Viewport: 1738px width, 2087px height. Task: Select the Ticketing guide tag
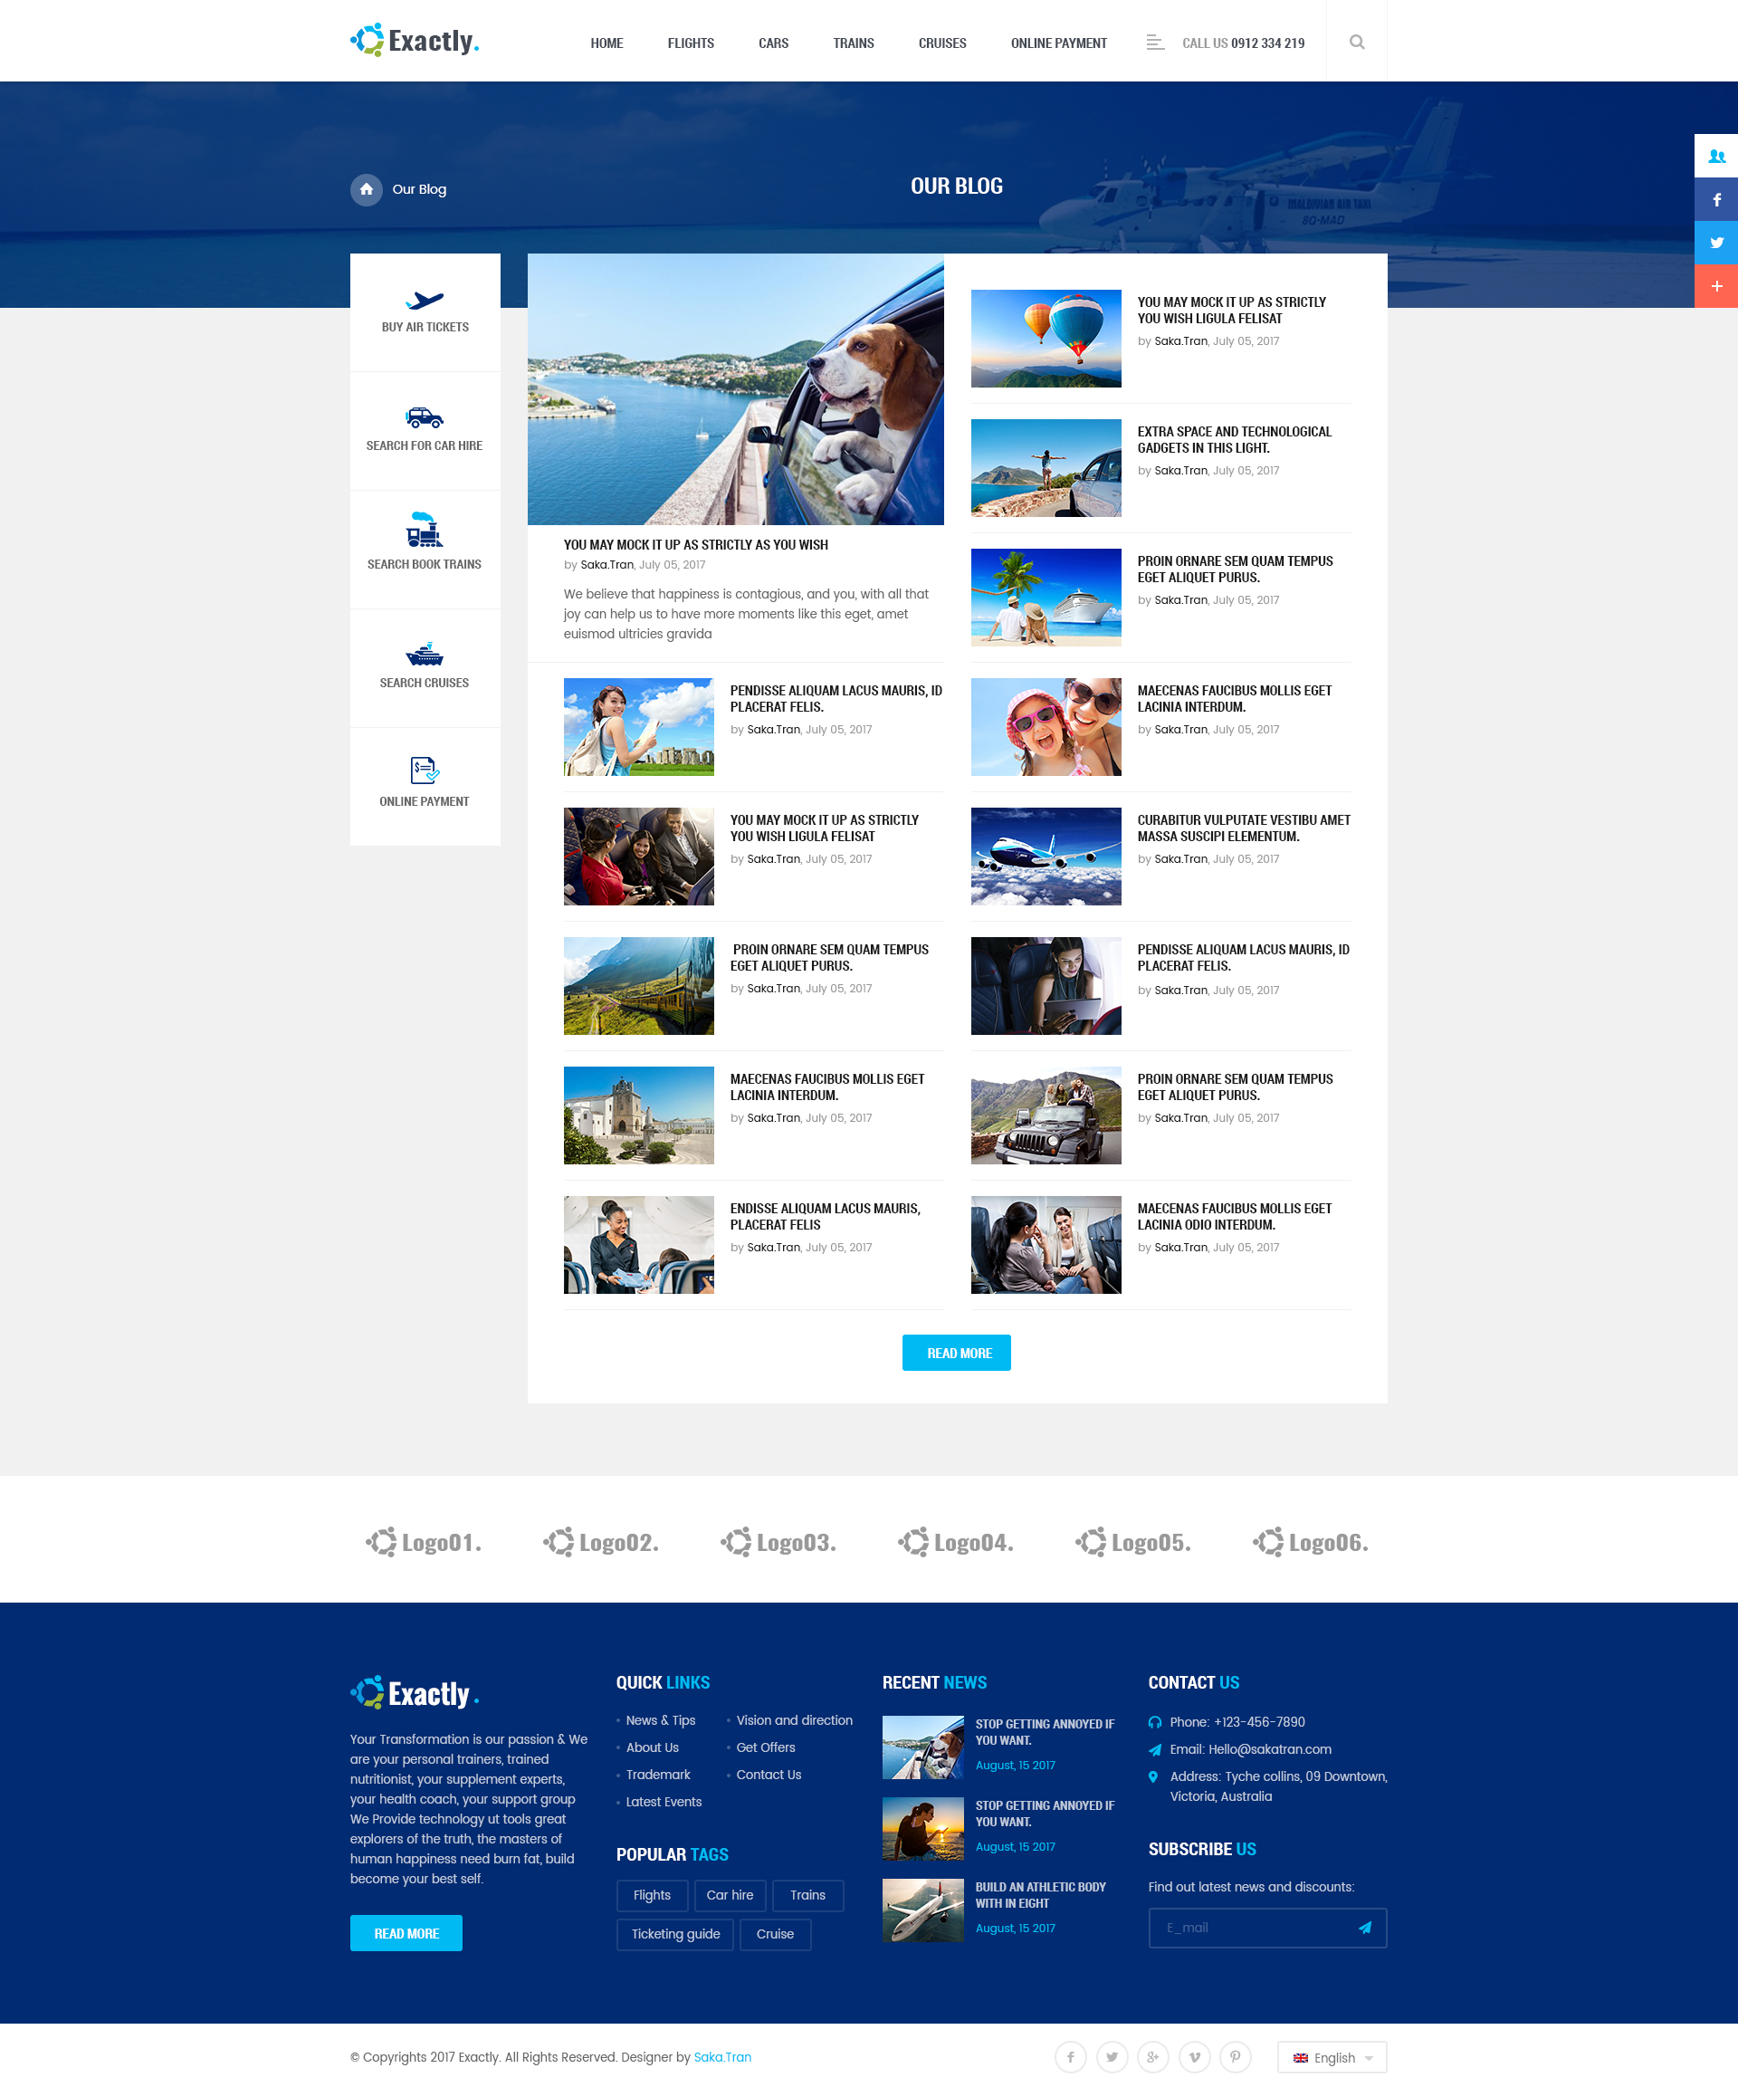point(674,1934)
